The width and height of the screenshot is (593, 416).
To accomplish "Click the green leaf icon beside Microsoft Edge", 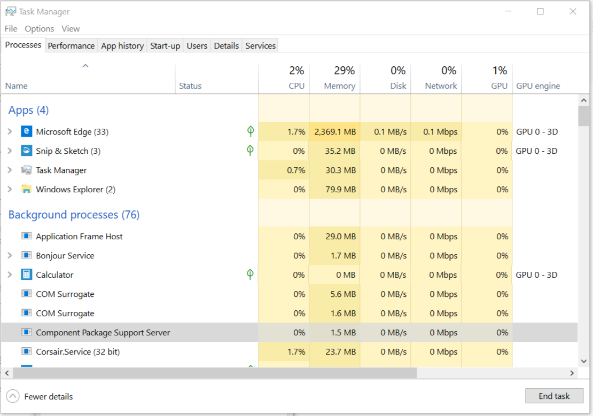I will pos(250,131).
